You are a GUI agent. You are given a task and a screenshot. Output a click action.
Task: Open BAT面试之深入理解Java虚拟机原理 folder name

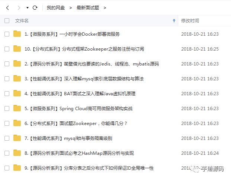80,94
